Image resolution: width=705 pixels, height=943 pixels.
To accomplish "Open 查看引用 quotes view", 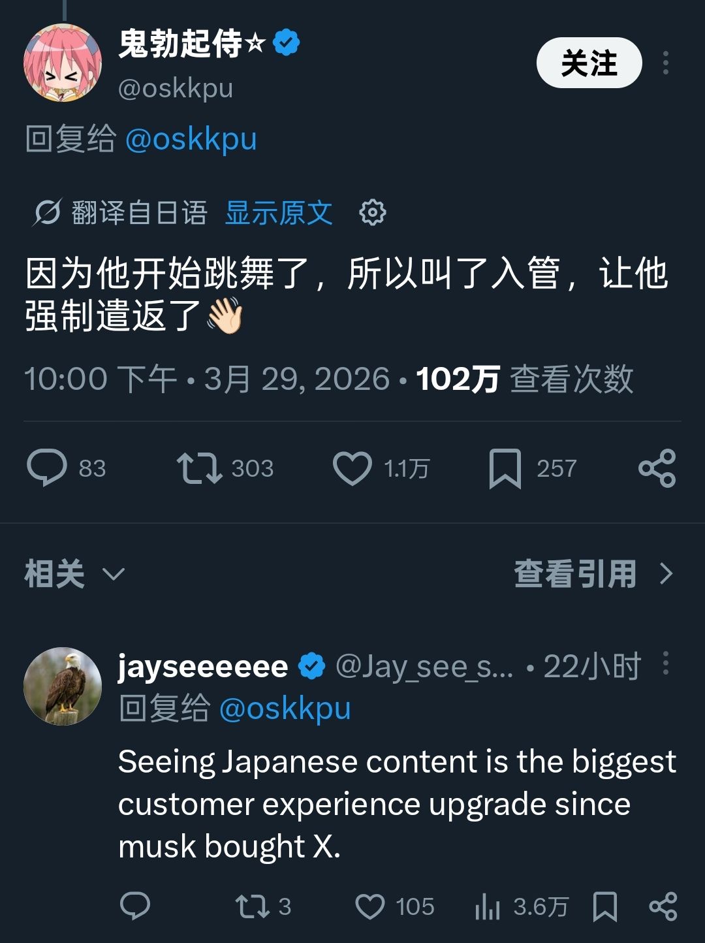I will (593, 574).
